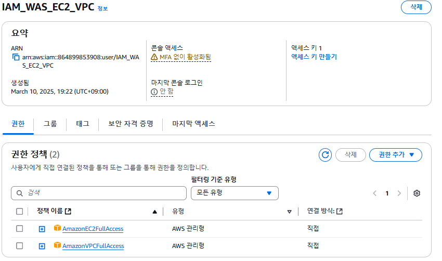Click the MFA warning triangle icon
Viewport: 442px width, 261px height.
click(x=154, y=57)
